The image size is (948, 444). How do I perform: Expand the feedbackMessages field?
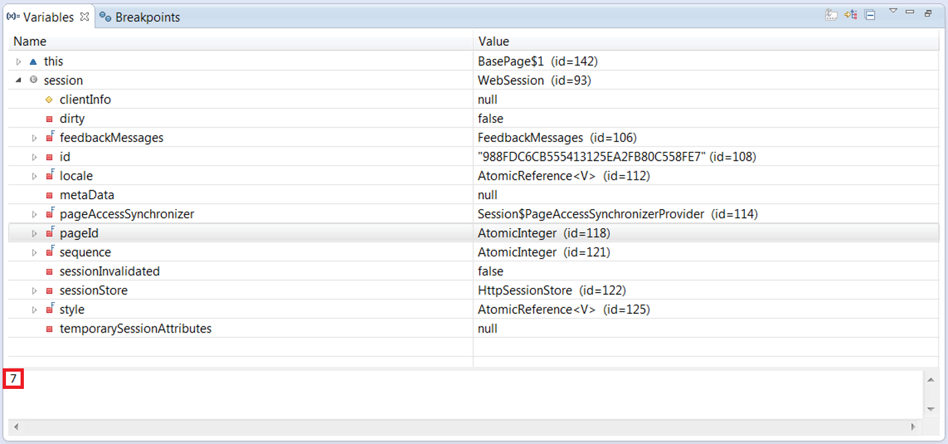tap(34, 138)
